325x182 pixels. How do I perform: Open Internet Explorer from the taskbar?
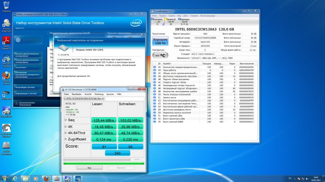tap(15, 178)
